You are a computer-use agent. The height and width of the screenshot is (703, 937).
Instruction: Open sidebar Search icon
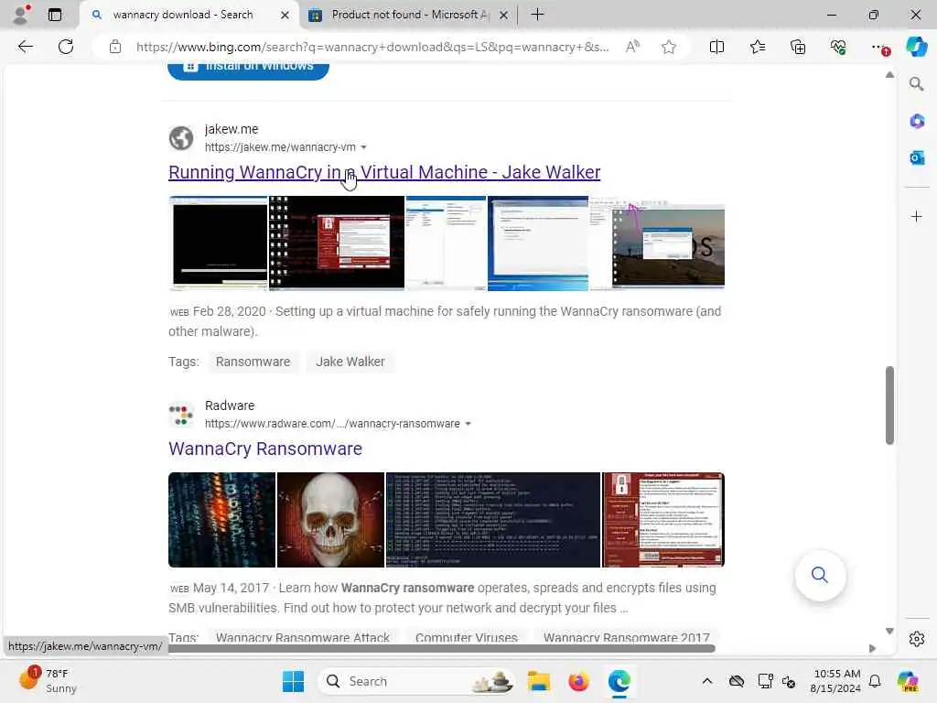(916, 84)
